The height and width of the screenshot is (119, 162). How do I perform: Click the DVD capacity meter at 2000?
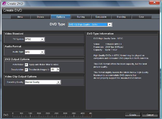pos(48,115)
